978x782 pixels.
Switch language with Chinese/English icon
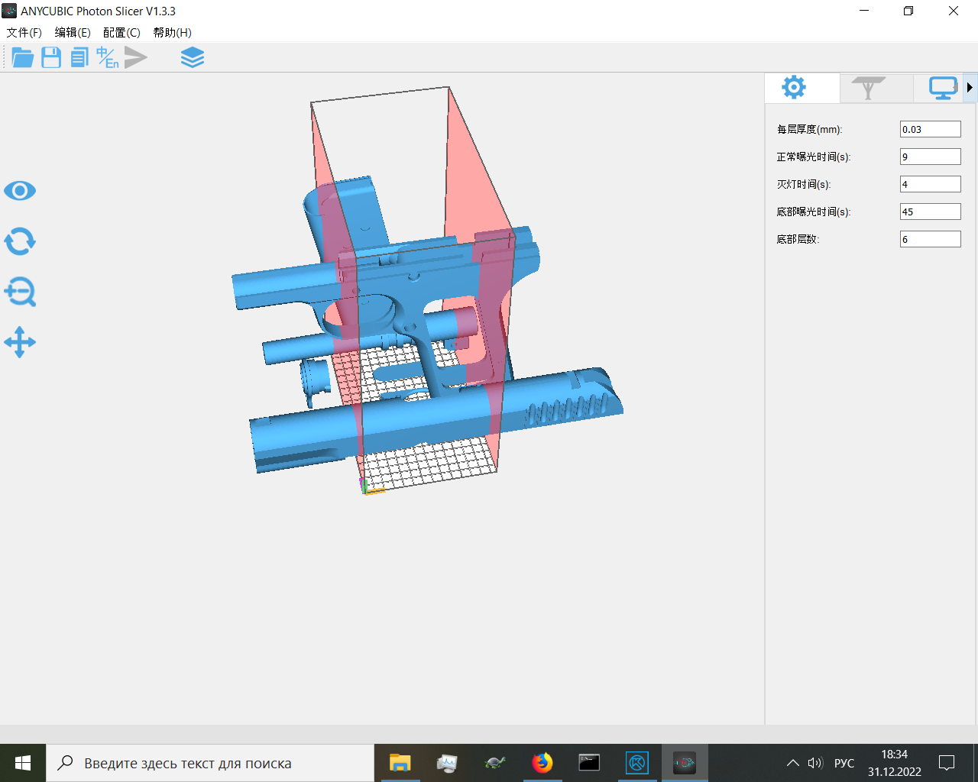108,57
